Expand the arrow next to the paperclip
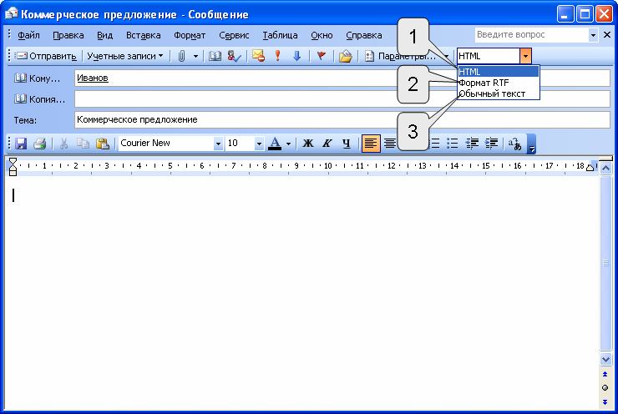Image resolution: width=618 pixels, height=414 pixels. [195, 56]
